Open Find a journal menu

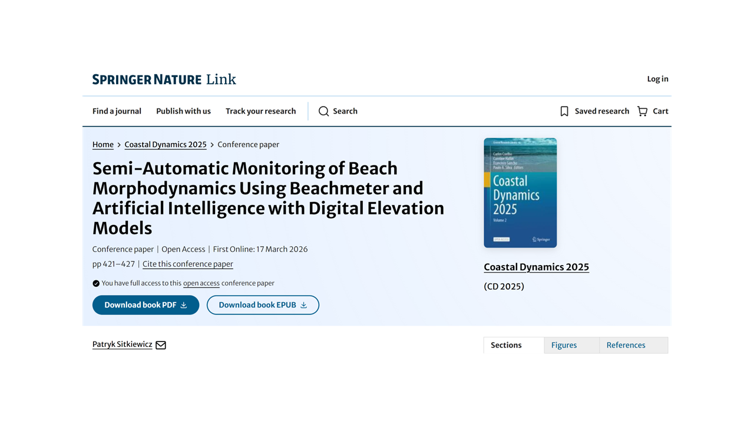click(x=117, y=111)
